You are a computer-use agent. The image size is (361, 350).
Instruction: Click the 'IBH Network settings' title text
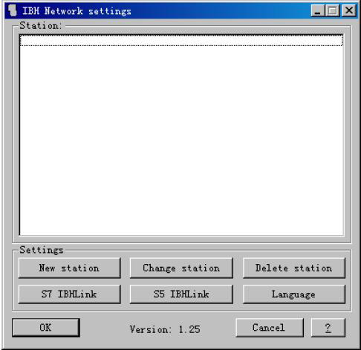(77, 11)
